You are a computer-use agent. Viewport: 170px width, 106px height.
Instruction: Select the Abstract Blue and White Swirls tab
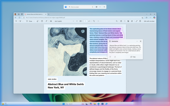point(35,14)
